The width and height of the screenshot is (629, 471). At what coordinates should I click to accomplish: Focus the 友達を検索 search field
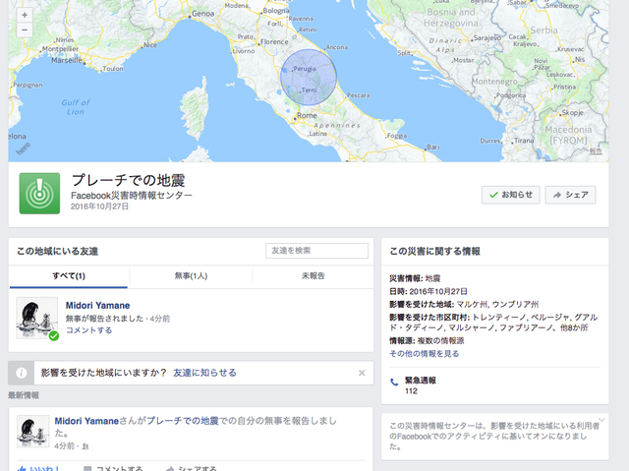316,251
